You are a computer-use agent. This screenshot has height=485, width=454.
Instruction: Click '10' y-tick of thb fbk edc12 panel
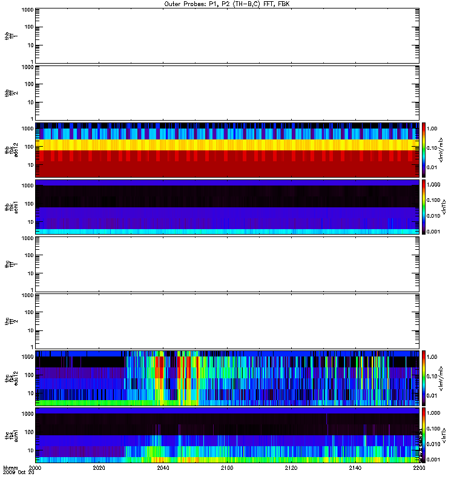pos(31,165)
